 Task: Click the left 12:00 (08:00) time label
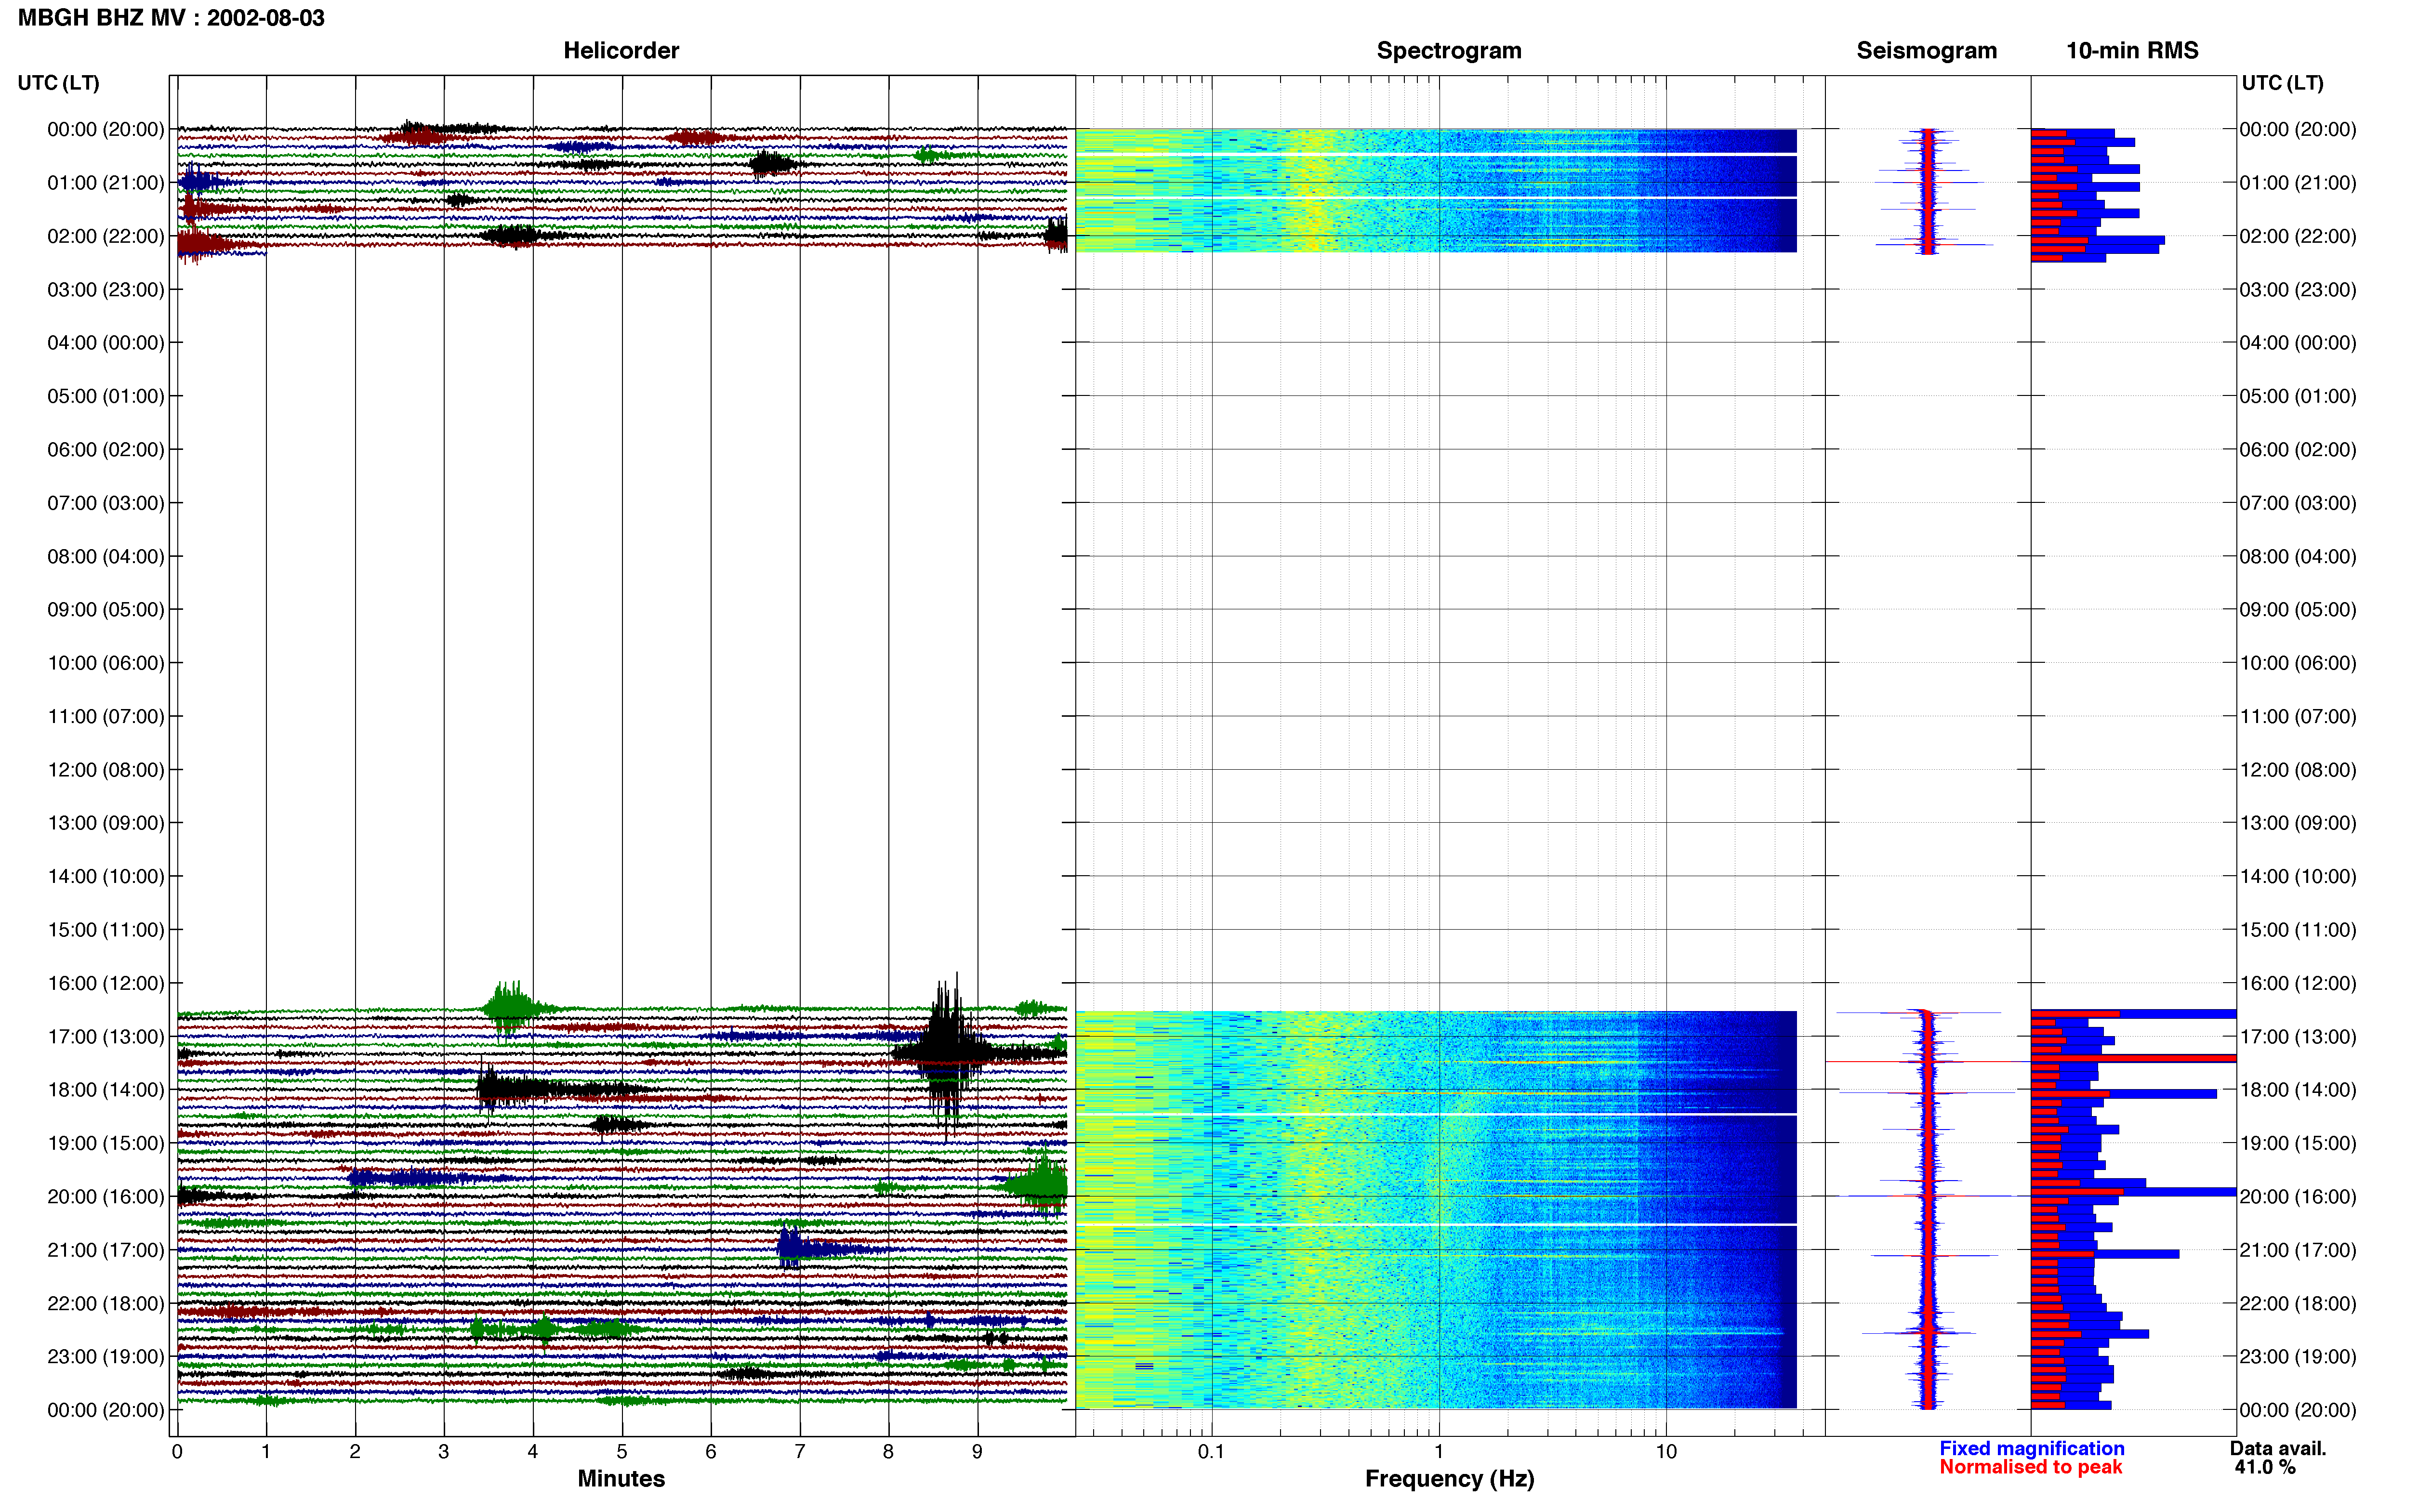pos(106,770)
